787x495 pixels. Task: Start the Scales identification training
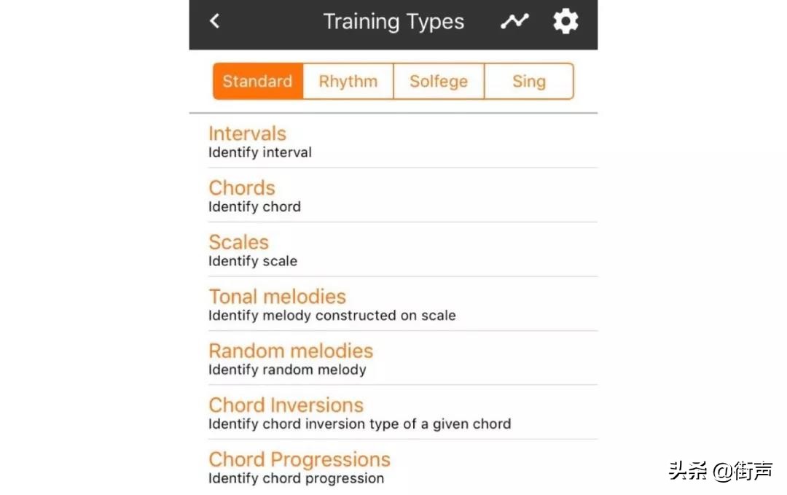[x=238, y=242]
